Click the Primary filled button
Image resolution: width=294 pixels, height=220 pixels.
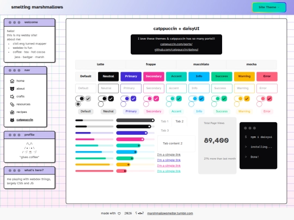(x=131, y=77)
